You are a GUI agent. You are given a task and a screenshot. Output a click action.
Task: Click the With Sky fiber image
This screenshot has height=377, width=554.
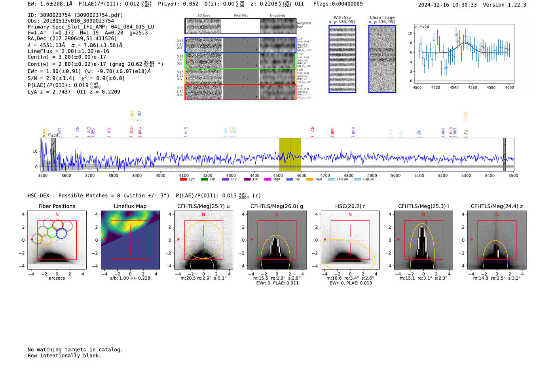(x=342, y=59)
